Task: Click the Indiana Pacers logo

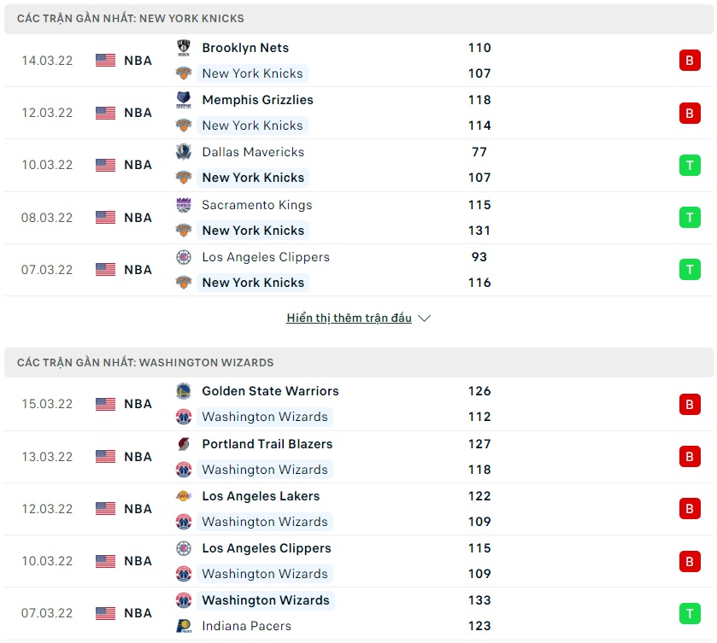Action: 184,626
